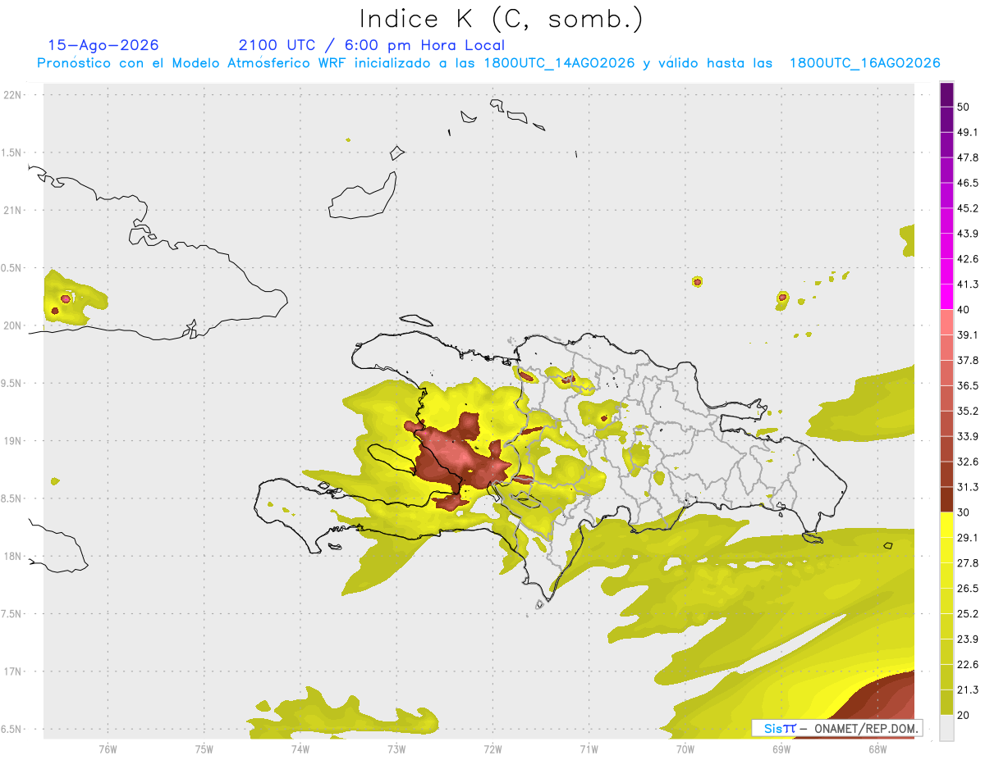Click the legend value "25.2"
This screenshot has width=985, height=760.
point(968,614)
